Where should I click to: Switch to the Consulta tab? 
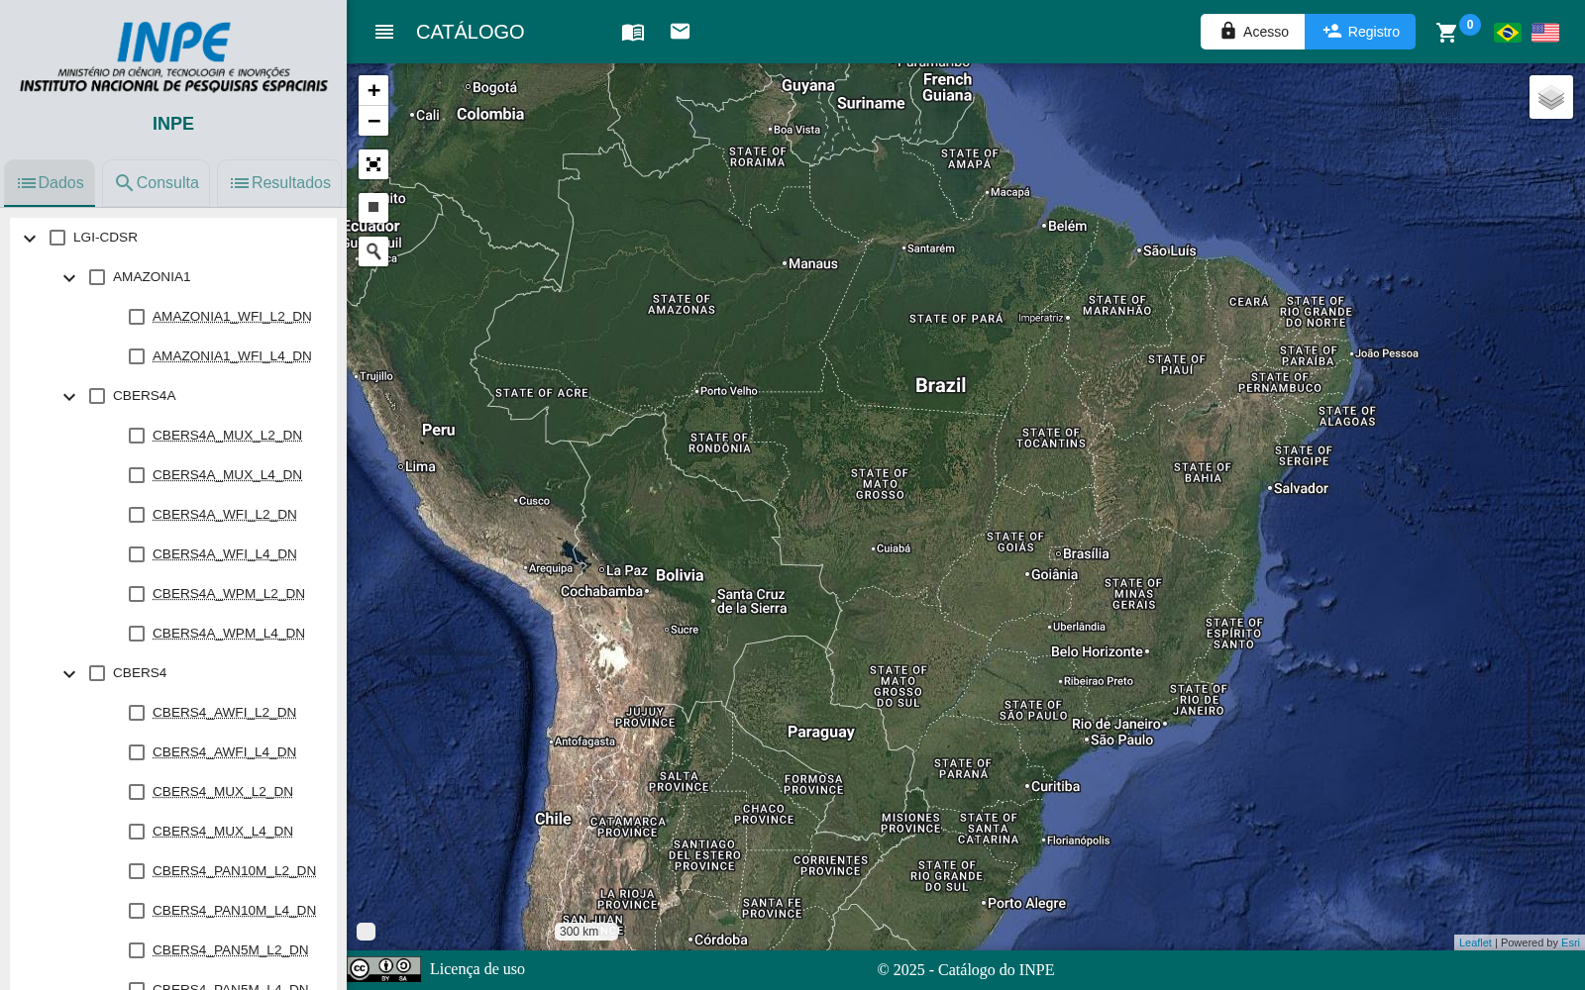pos(157,183)
